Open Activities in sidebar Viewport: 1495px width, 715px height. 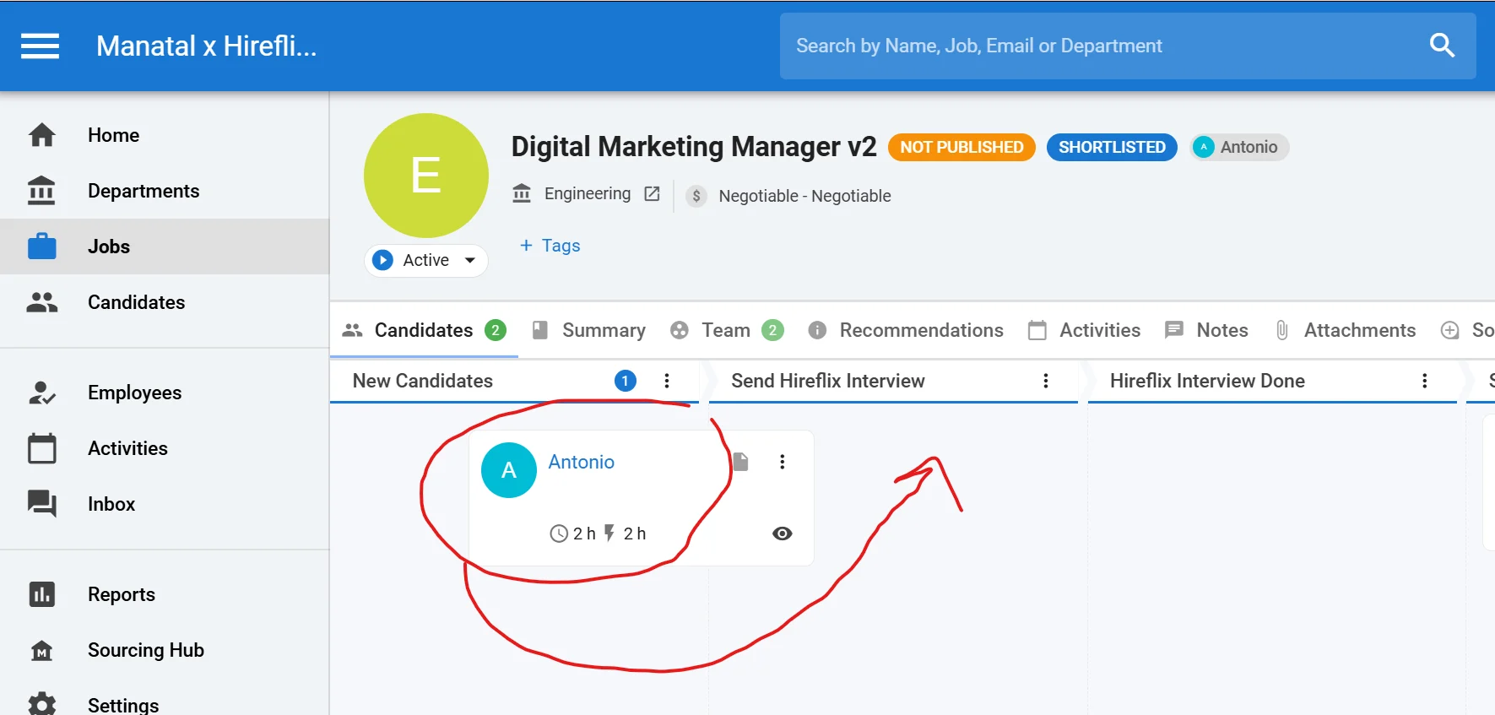[165, 448]
